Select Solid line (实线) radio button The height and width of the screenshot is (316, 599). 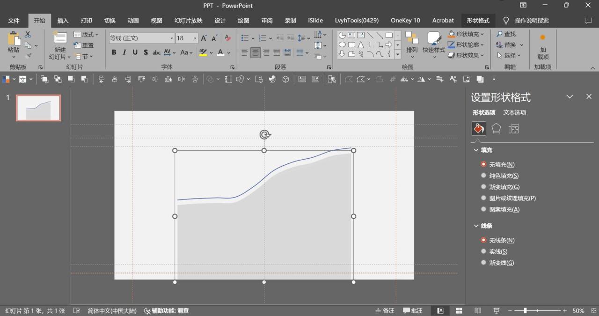(484, 252)
